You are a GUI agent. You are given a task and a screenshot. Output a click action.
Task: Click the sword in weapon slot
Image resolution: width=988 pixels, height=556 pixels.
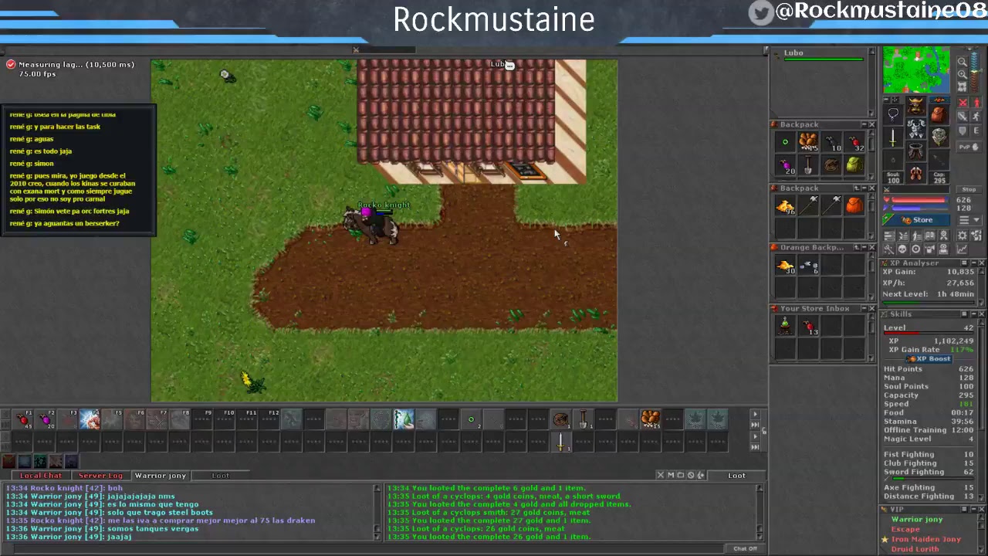(x=892, y=138)
